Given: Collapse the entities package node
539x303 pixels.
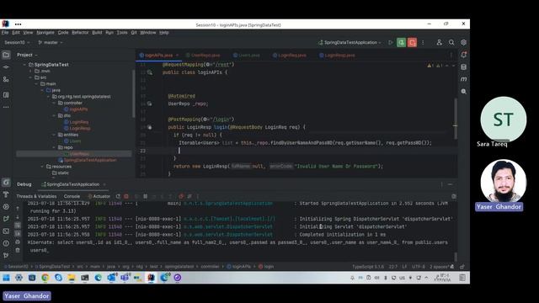Looking at the screenshot, I should click(x=54, y=135).
